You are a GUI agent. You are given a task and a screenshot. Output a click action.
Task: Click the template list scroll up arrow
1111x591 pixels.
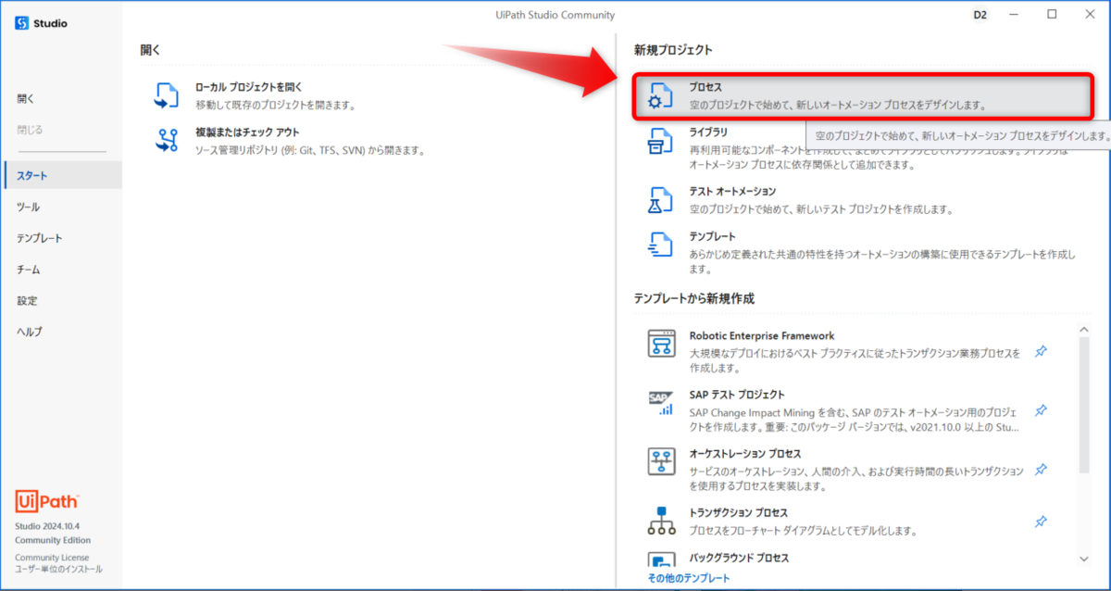coord(1084,330)
